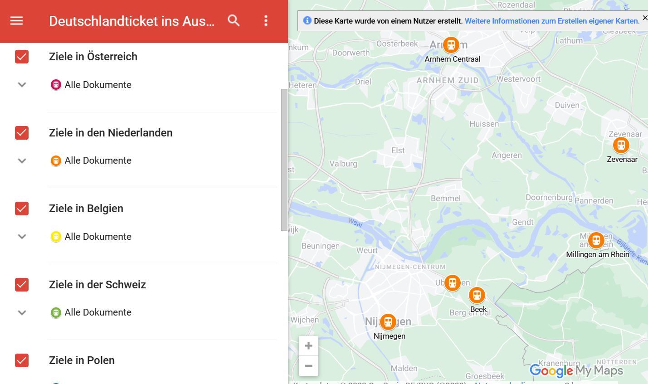This screenshot has width=648, height=384.
Task: Close the info banner
Action: [x=645, y=18]
